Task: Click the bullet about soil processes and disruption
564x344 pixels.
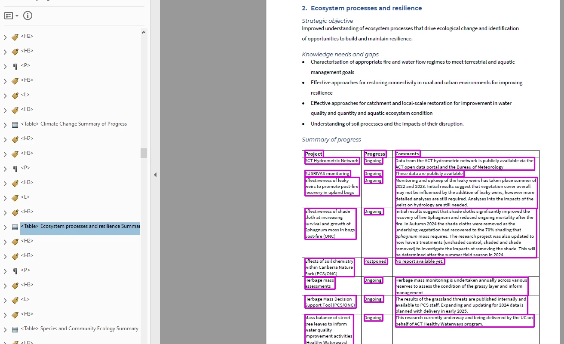Action: (x=387, y=124)
